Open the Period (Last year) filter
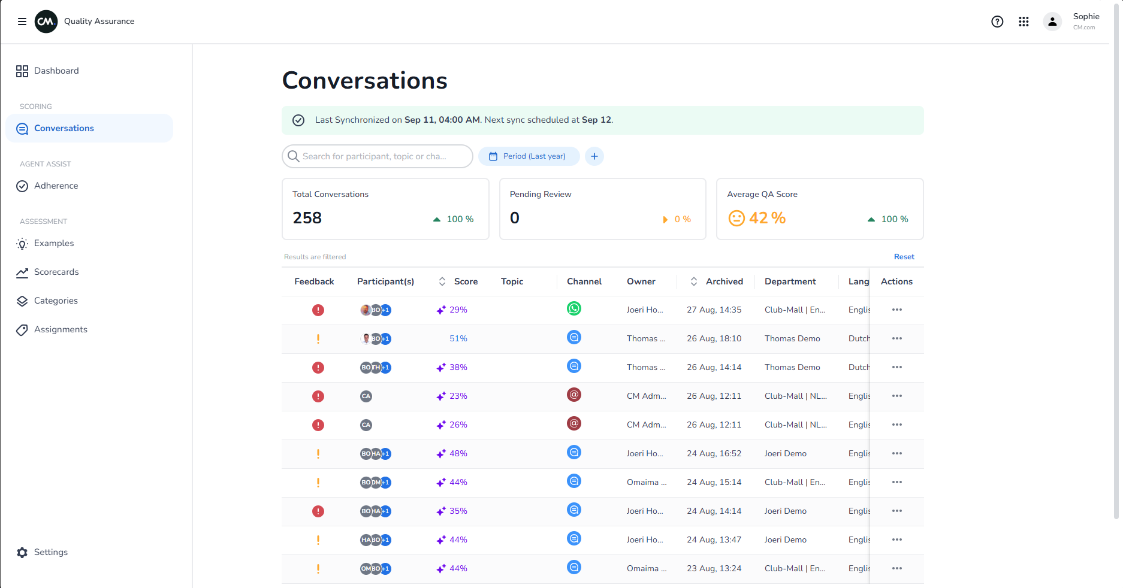The width and height of the screenshot is (1123, 588). [529, 156]
